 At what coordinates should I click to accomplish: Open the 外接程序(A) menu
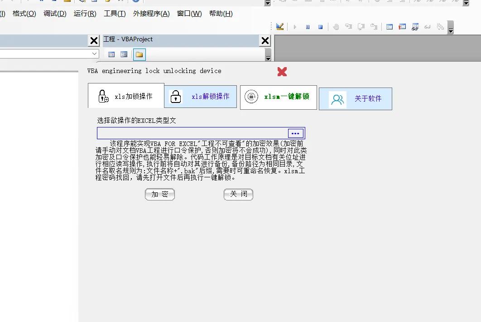click(151, 14)
